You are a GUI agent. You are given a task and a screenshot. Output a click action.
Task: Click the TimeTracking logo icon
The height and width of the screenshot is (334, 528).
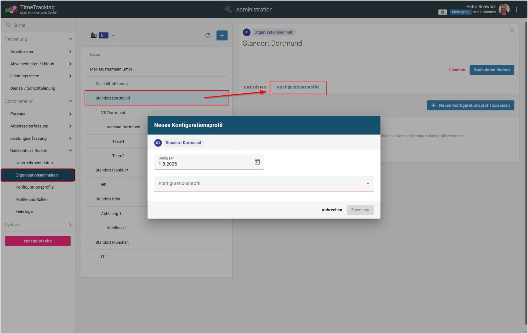[11, 10]
